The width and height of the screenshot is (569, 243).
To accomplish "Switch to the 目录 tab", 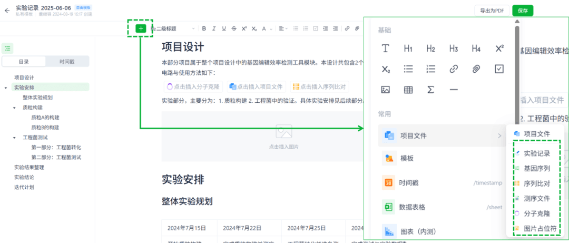I will pyautogui.click(x=24, y=61).
